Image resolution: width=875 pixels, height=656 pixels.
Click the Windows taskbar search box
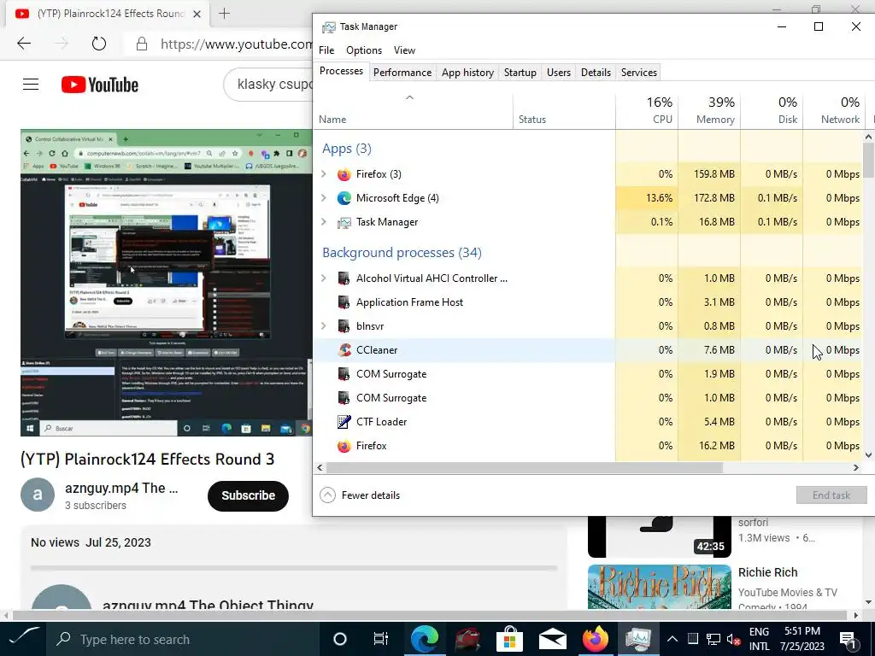pyautogui.click(x=181, y=639)
